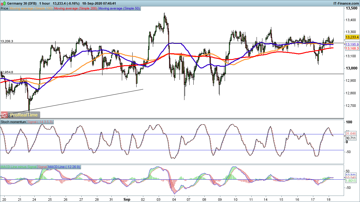Click date 07 on the time axis

(189, 200)
